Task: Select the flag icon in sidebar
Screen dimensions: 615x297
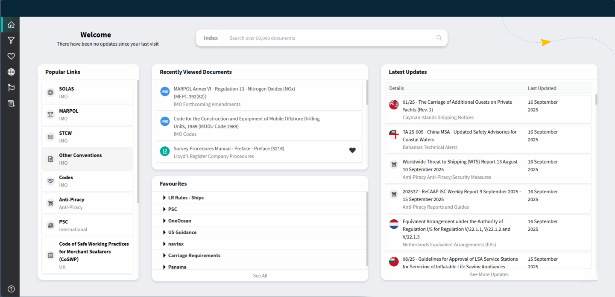Action: pyautogui.click(x=11, y=87)
